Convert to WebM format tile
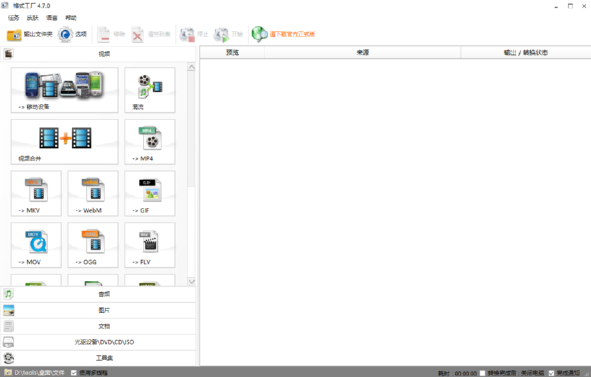This screenshot has width=591, height=377. click(92, 194)
